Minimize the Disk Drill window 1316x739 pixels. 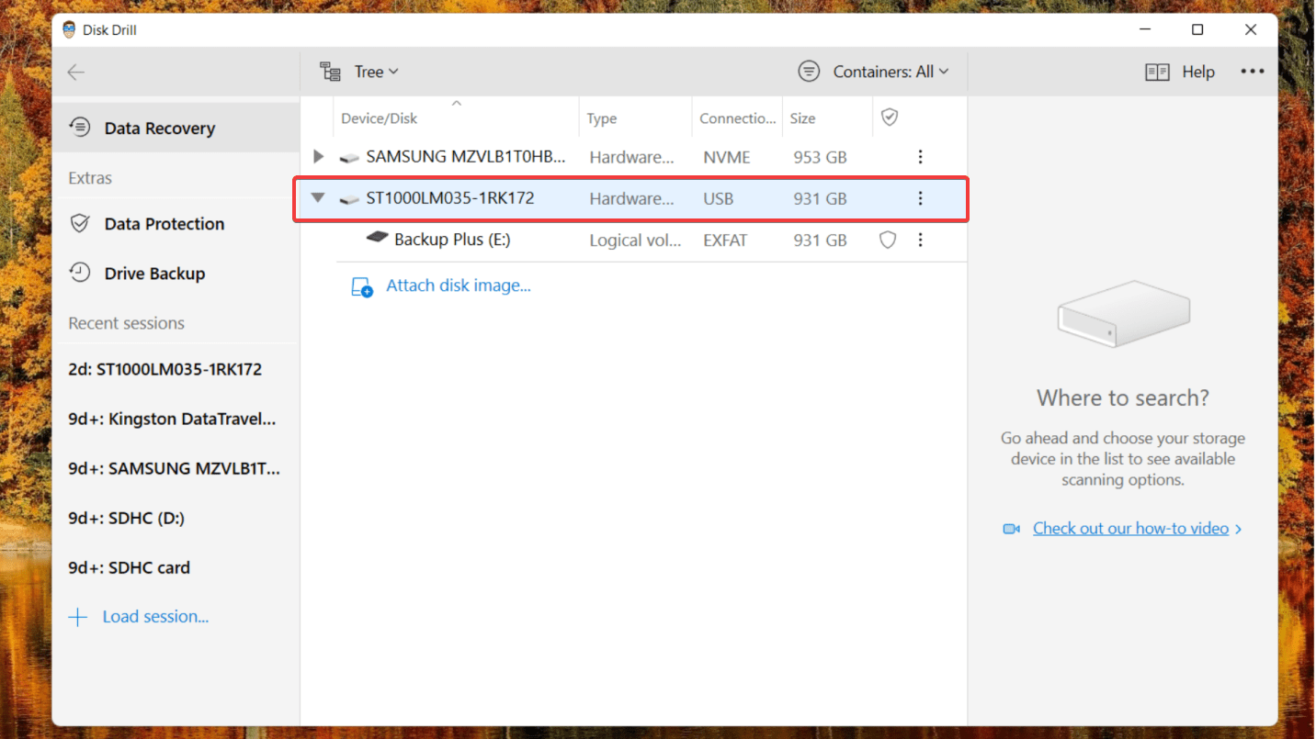click(x=1144, y=30)
